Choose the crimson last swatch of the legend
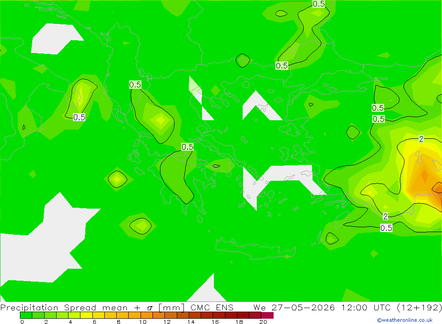This screenshot has width=442, height=324. 267,315
